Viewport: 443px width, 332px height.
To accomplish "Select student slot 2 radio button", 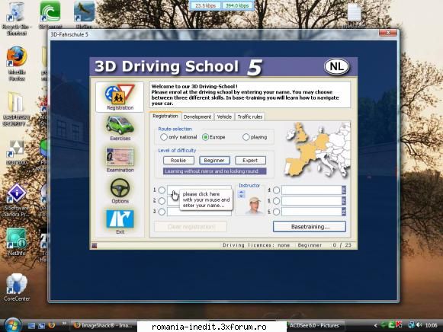I will tap(162, 201).
